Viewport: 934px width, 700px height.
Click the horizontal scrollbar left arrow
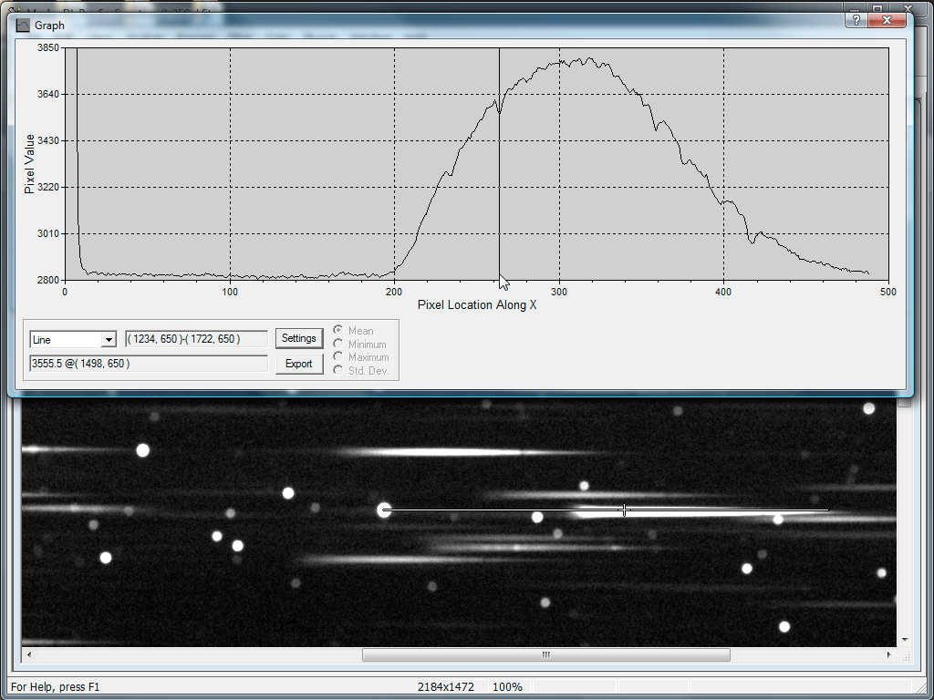(29, 654)
